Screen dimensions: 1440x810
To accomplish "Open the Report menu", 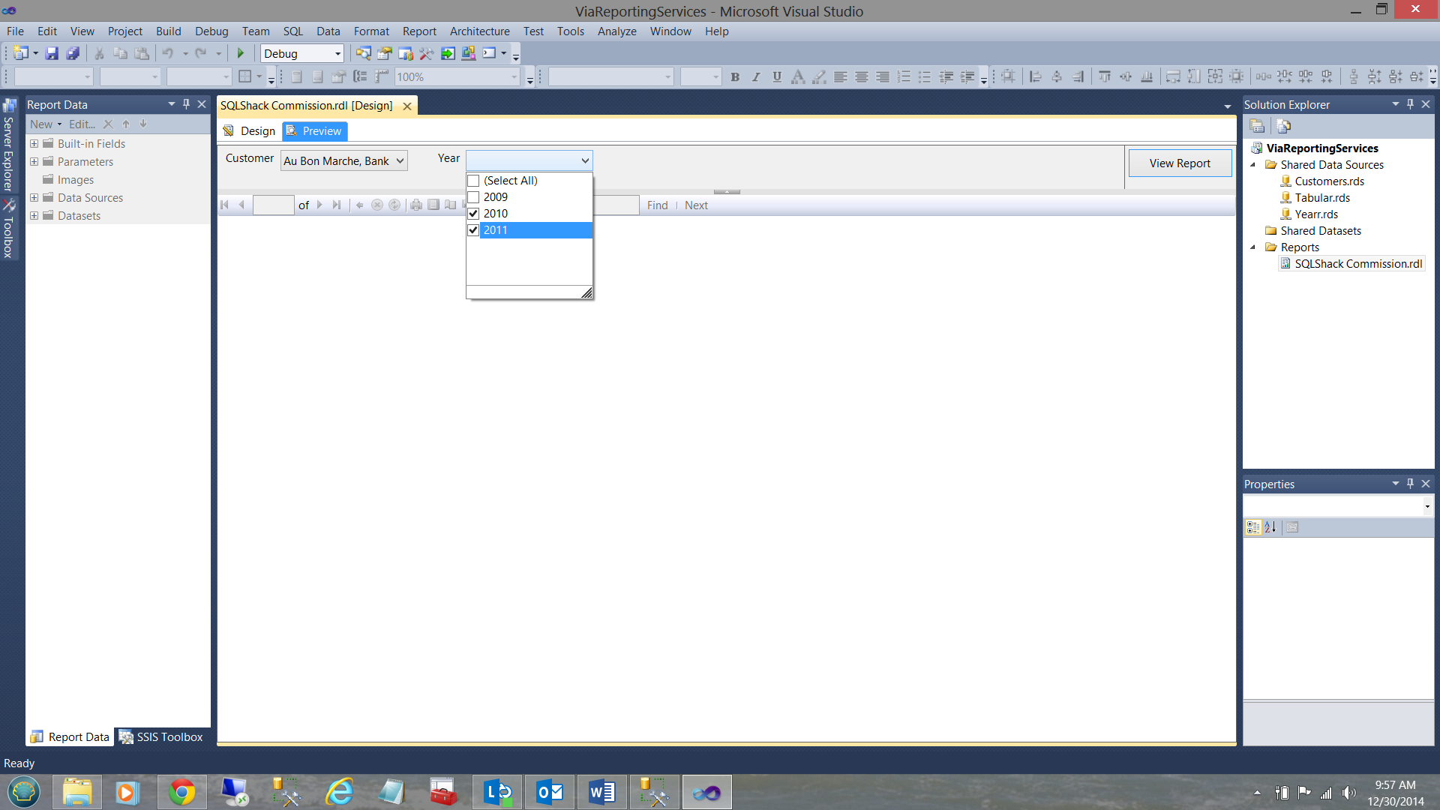I will (418, 31).
